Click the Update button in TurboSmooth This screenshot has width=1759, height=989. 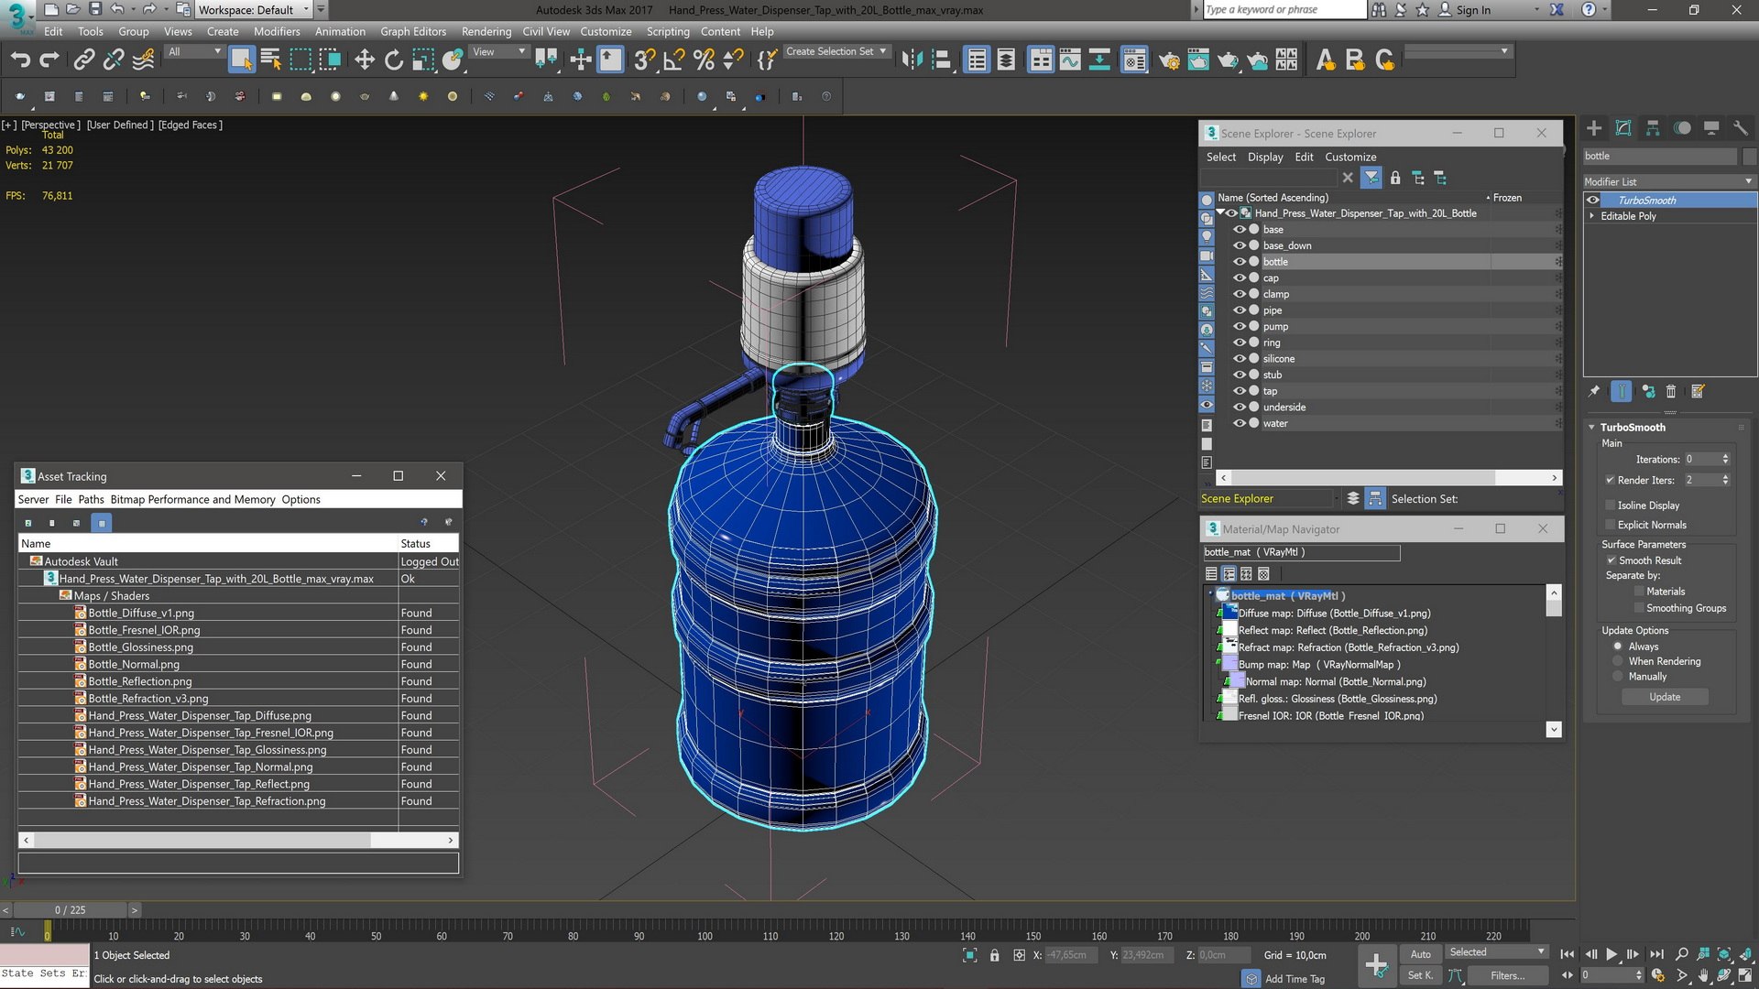coord(1665,697)
